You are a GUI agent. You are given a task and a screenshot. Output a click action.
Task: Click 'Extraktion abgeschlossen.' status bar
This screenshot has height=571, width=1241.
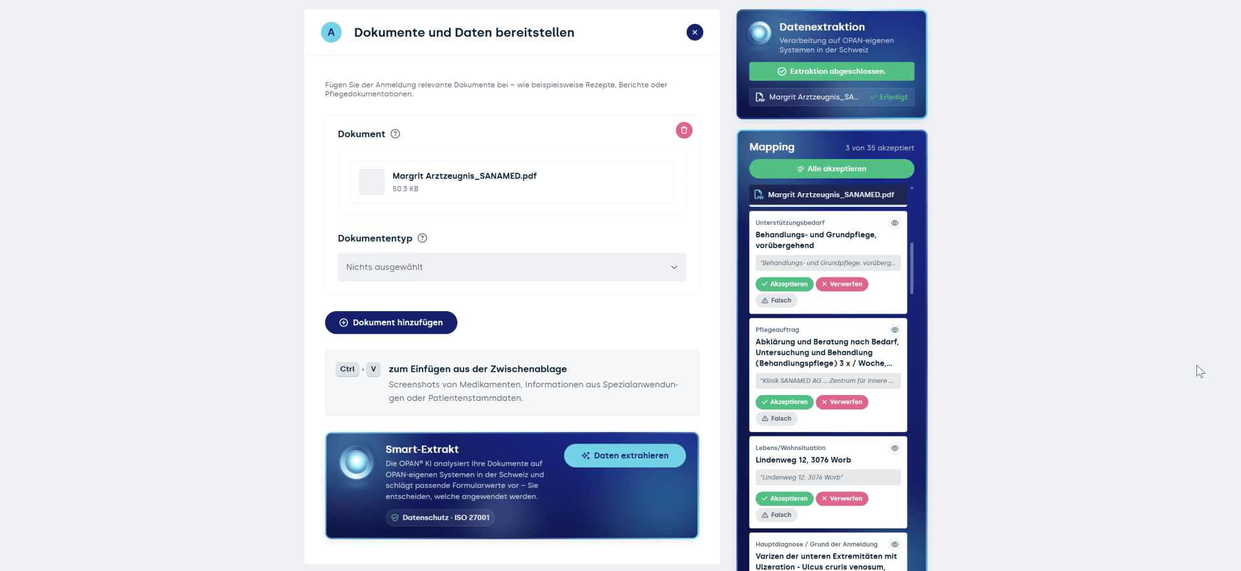(831, 71)
